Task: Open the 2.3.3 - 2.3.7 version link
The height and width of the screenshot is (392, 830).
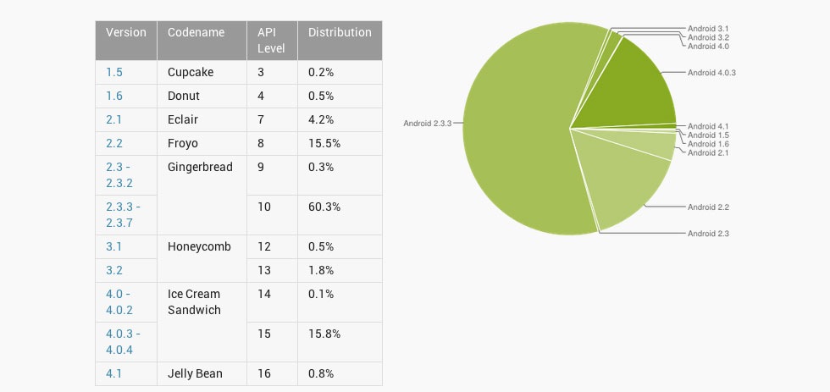Action: [x=123, y=215]
